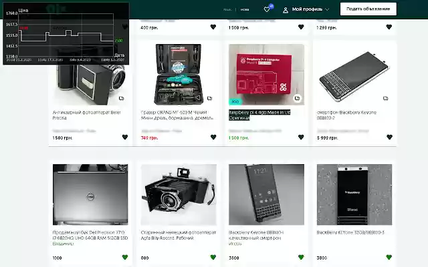
Task: Click the 5 999 грн price
Action: [327, 138]
